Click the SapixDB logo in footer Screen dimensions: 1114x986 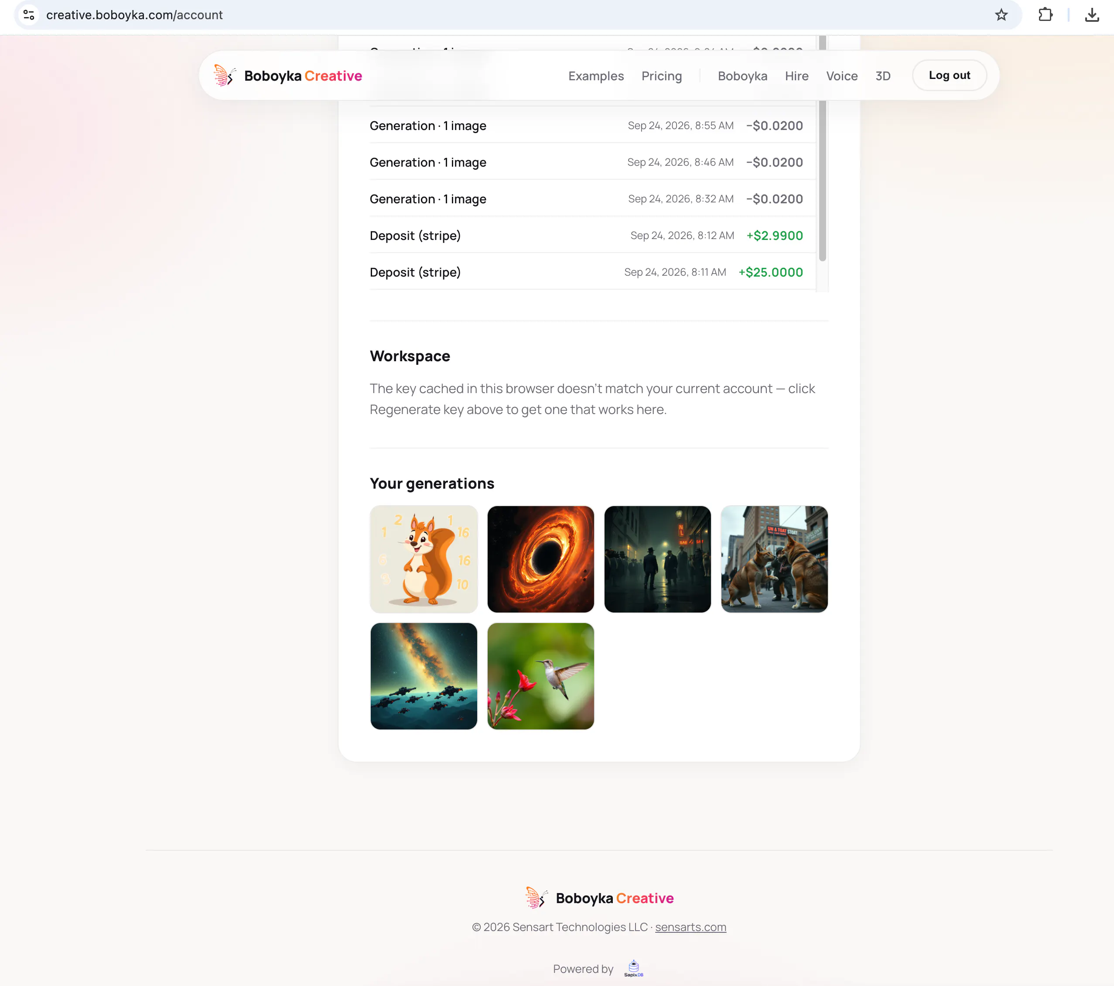click(633, 969)
